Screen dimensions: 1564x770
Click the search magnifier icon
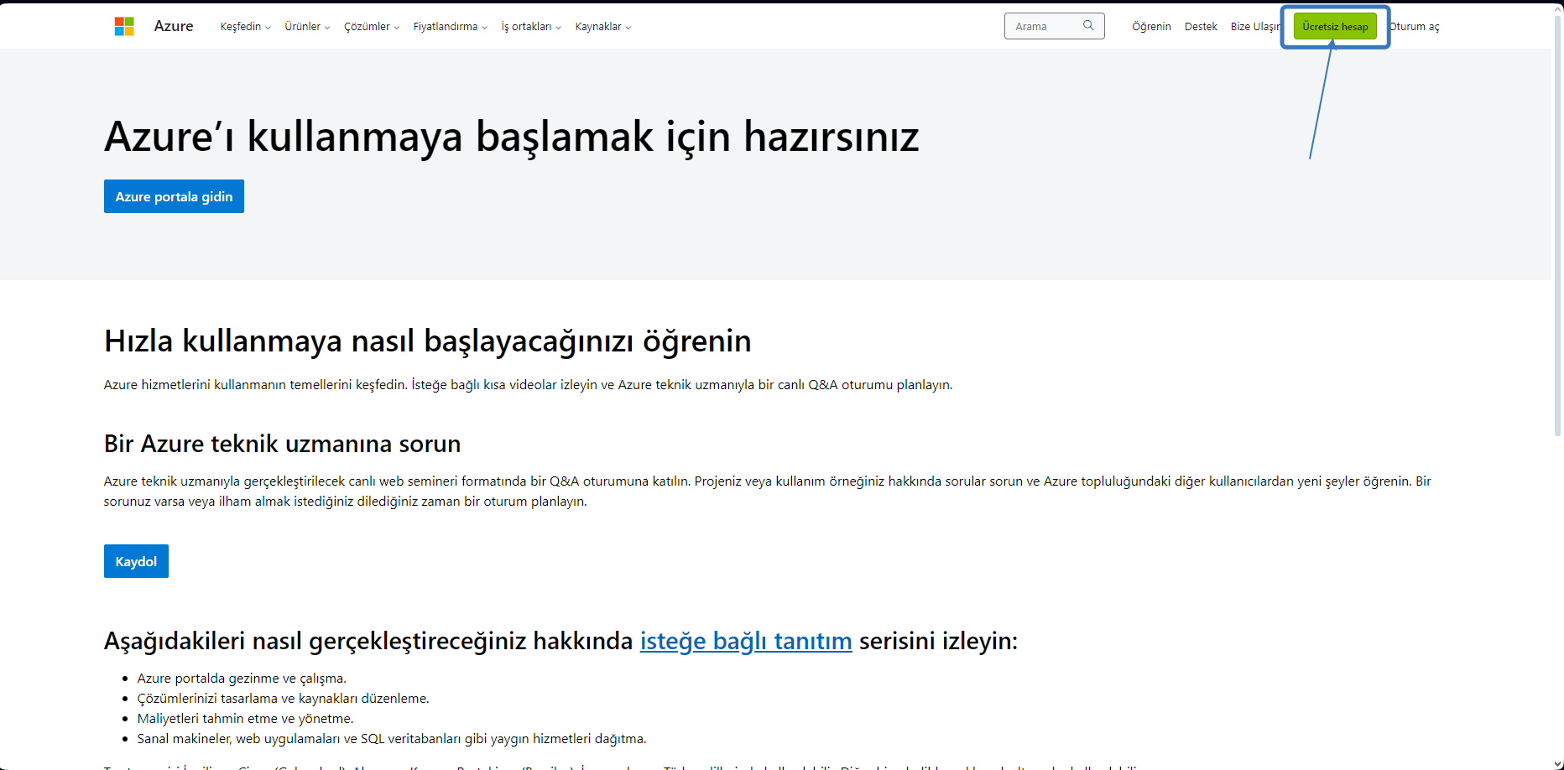coord(1088,26)
